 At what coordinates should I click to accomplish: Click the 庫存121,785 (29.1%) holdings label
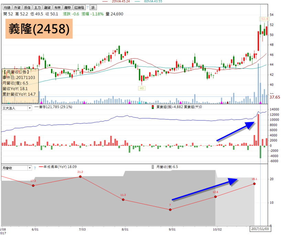click(x=56, y=107)
